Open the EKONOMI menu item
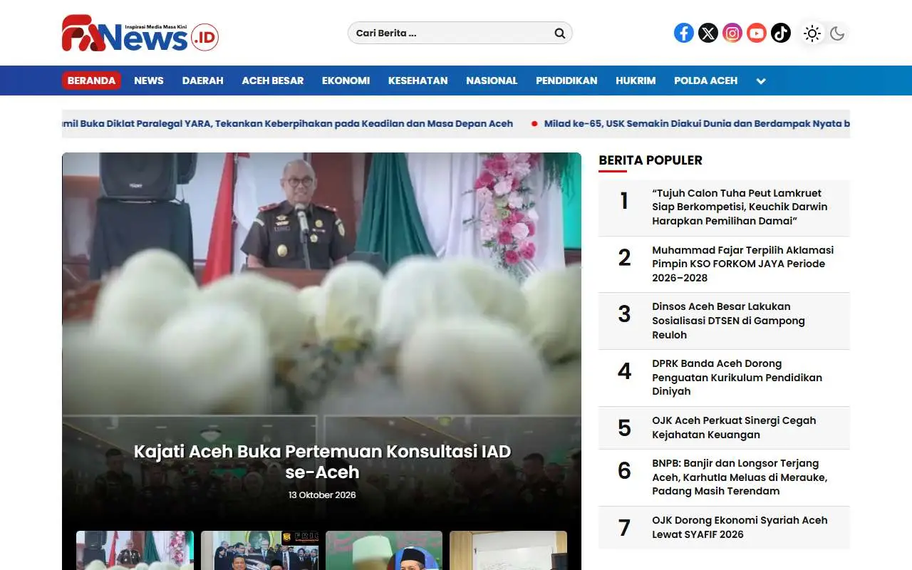912x570 pixels. [x=346, y=81]
